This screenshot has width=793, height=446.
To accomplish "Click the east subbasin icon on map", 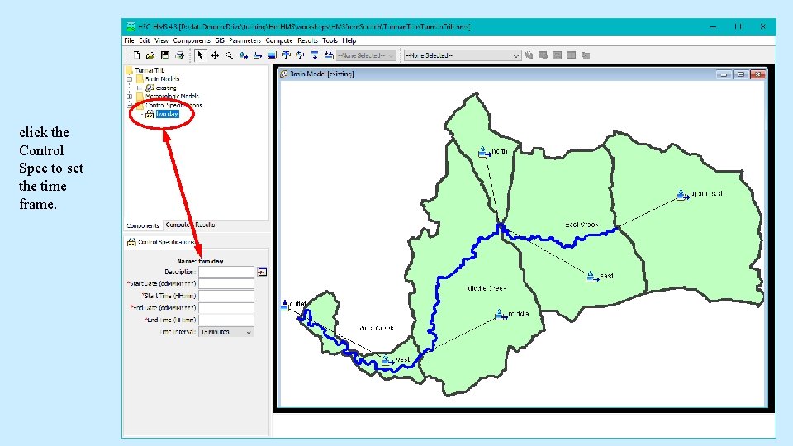I will click(592, 277).
